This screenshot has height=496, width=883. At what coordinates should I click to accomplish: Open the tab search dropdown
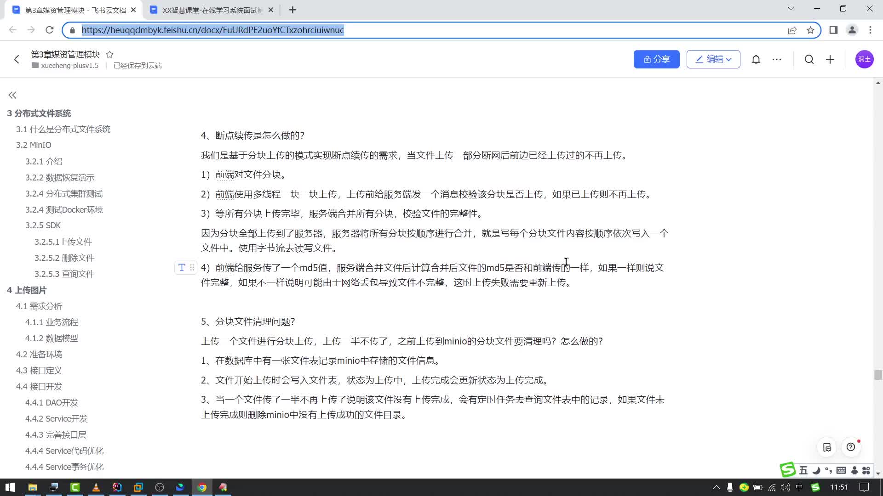[791, 9]
